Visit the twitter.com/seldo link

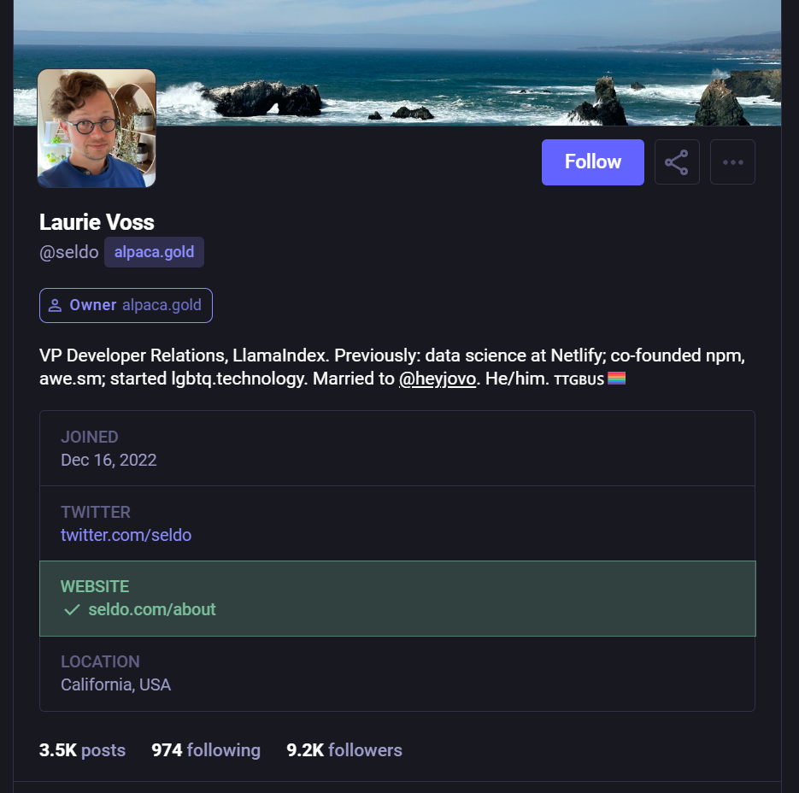(126, 535)
